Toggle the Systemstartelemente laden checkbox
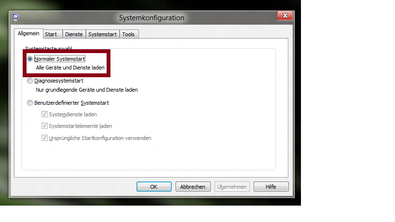 [44, 126]
